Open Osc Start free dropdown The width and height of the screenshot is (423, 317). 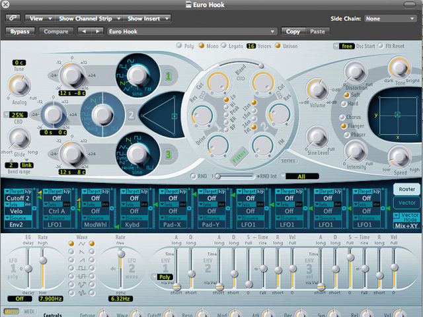point(344,46)
